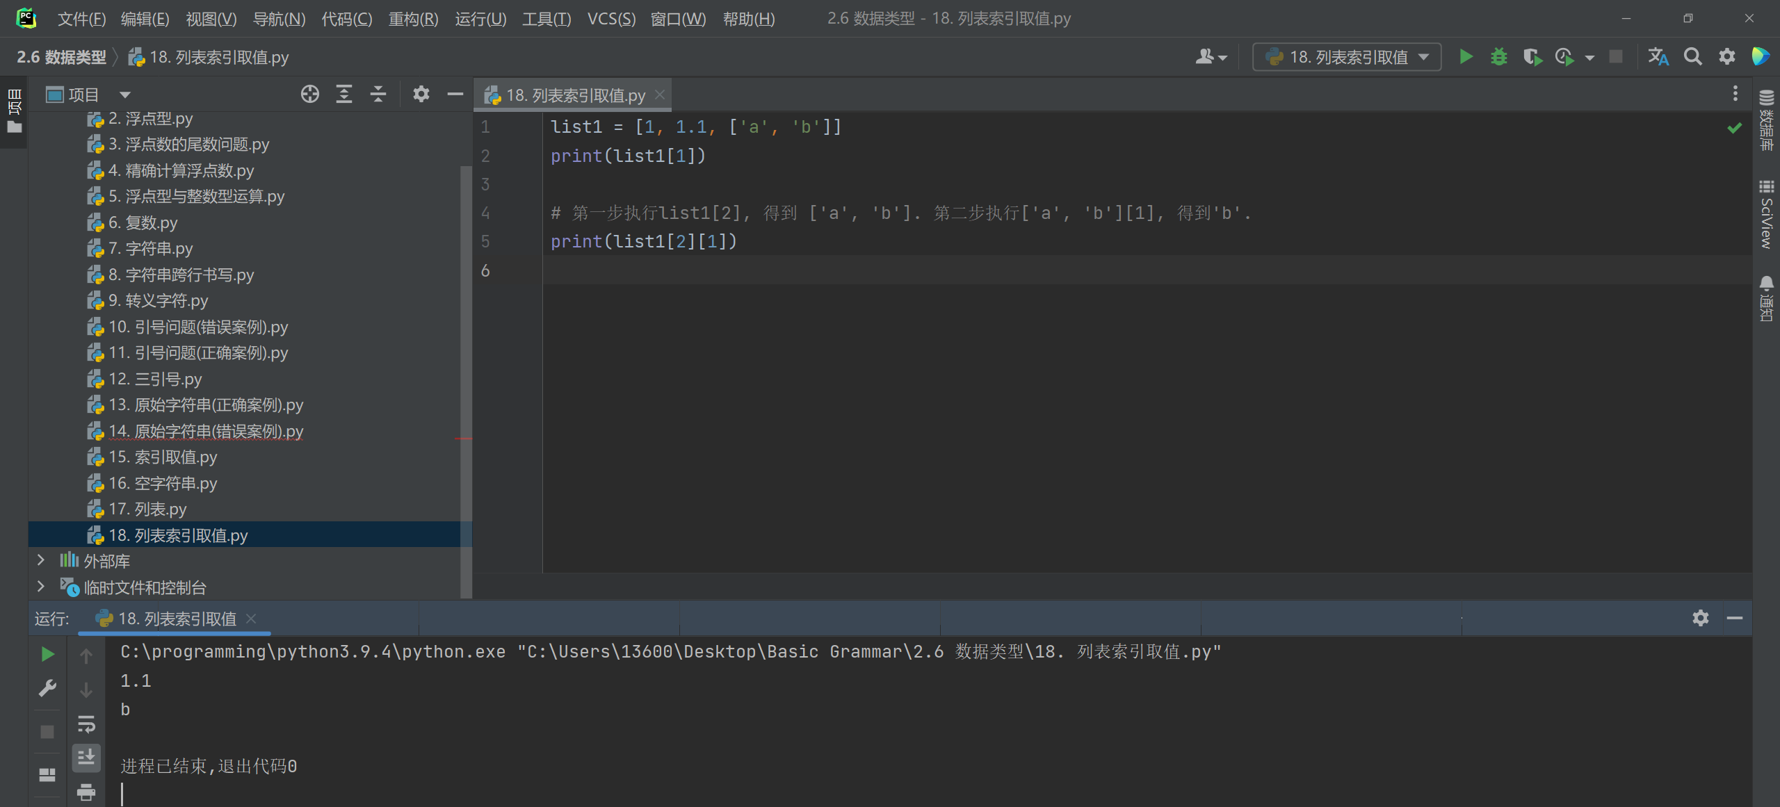Open run panel wrench settings icon

click(47, 688)
